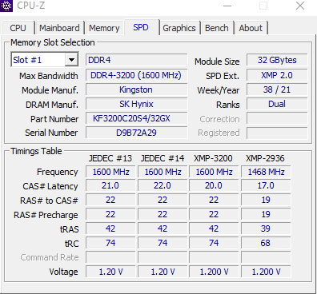The height and width of the screenshot is (294, 317).
Task: Click the DDR4 memory type field
Action: tap(137, 60)
